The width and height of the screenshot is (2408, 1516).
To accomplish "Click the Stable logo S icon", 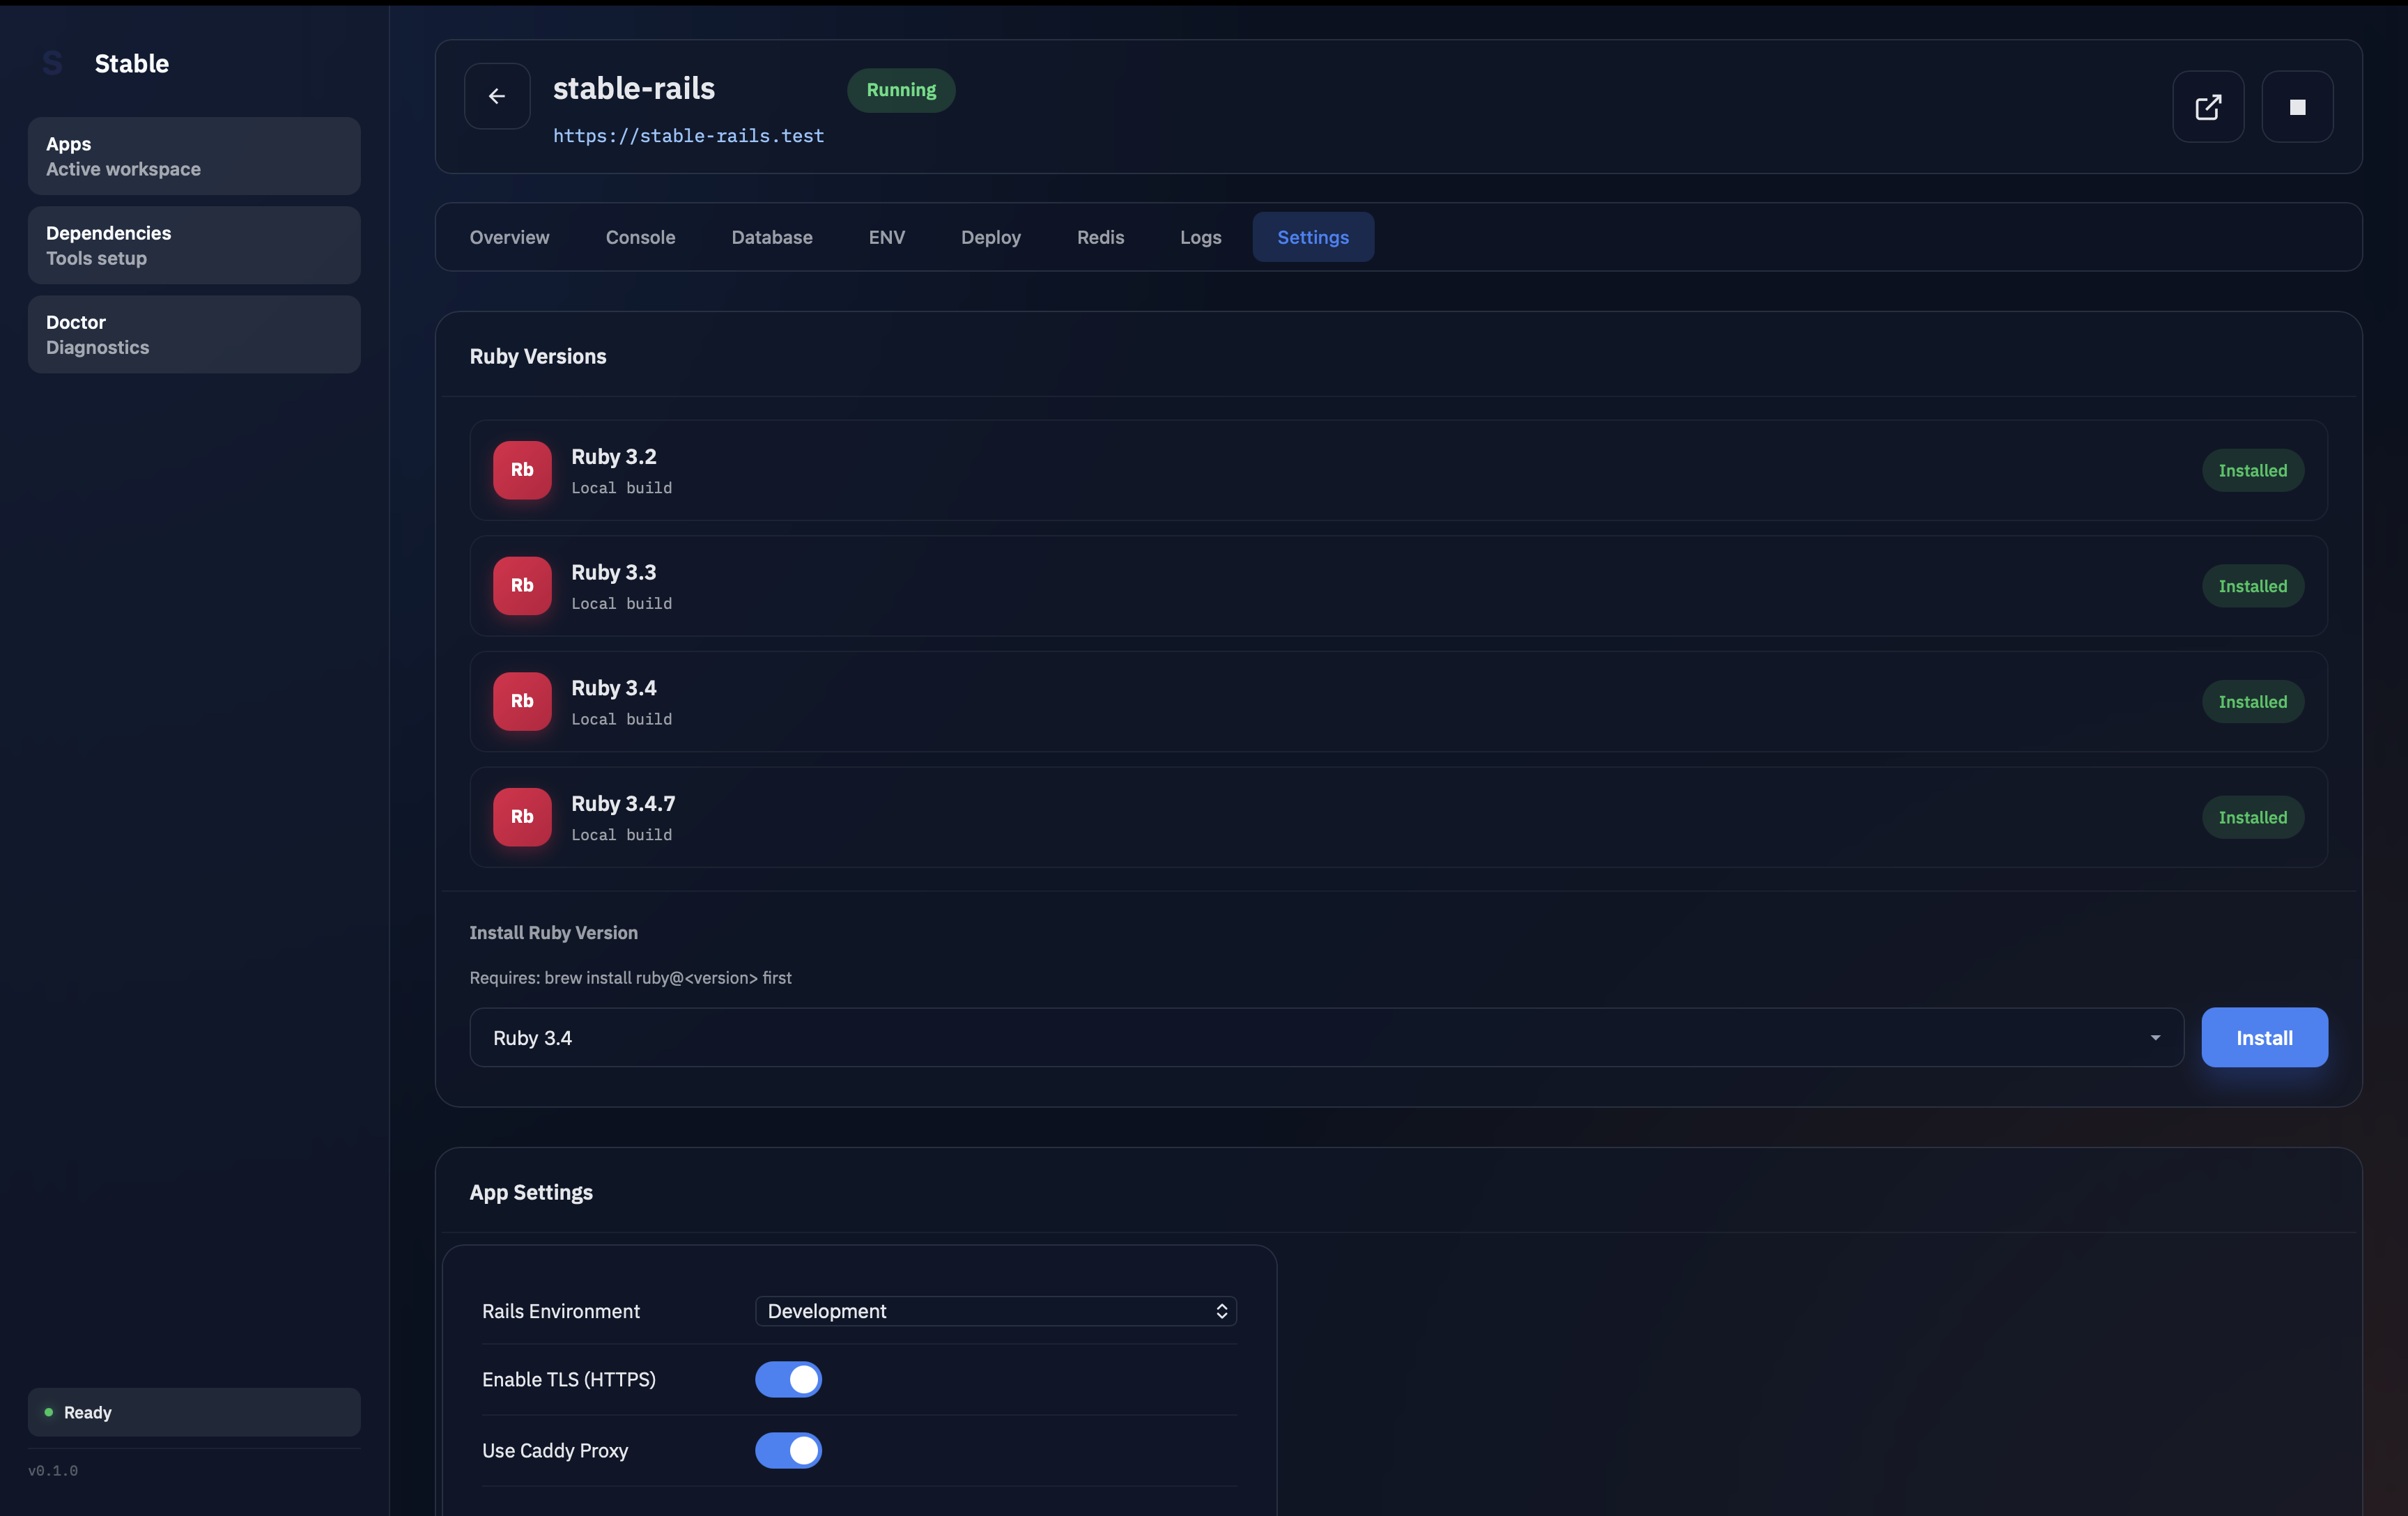I will click(x=53, y=64).
